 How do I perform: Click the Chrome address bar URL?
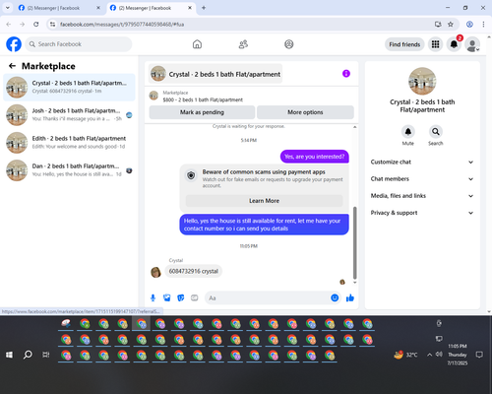(x=122, y=25)
